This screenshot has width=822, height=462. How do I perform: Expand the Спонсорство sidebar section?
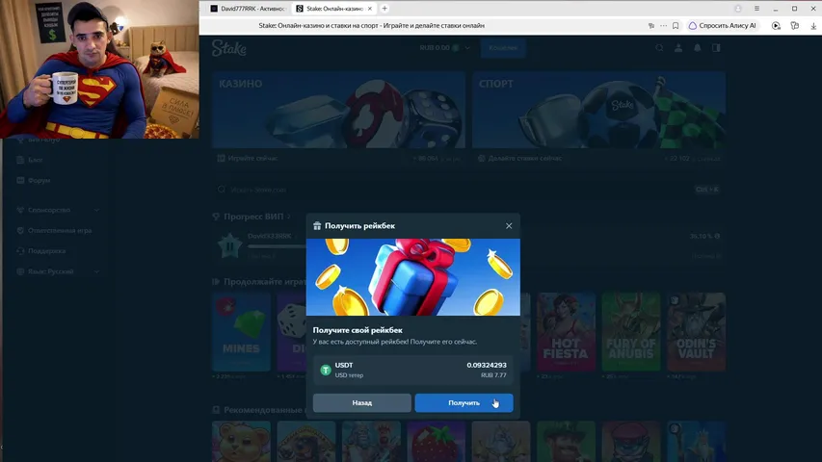[x=58, y=210]
